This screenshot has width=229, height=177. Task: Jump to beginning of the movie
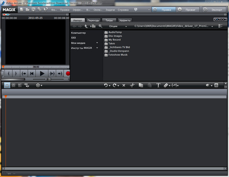click(32, 74)
